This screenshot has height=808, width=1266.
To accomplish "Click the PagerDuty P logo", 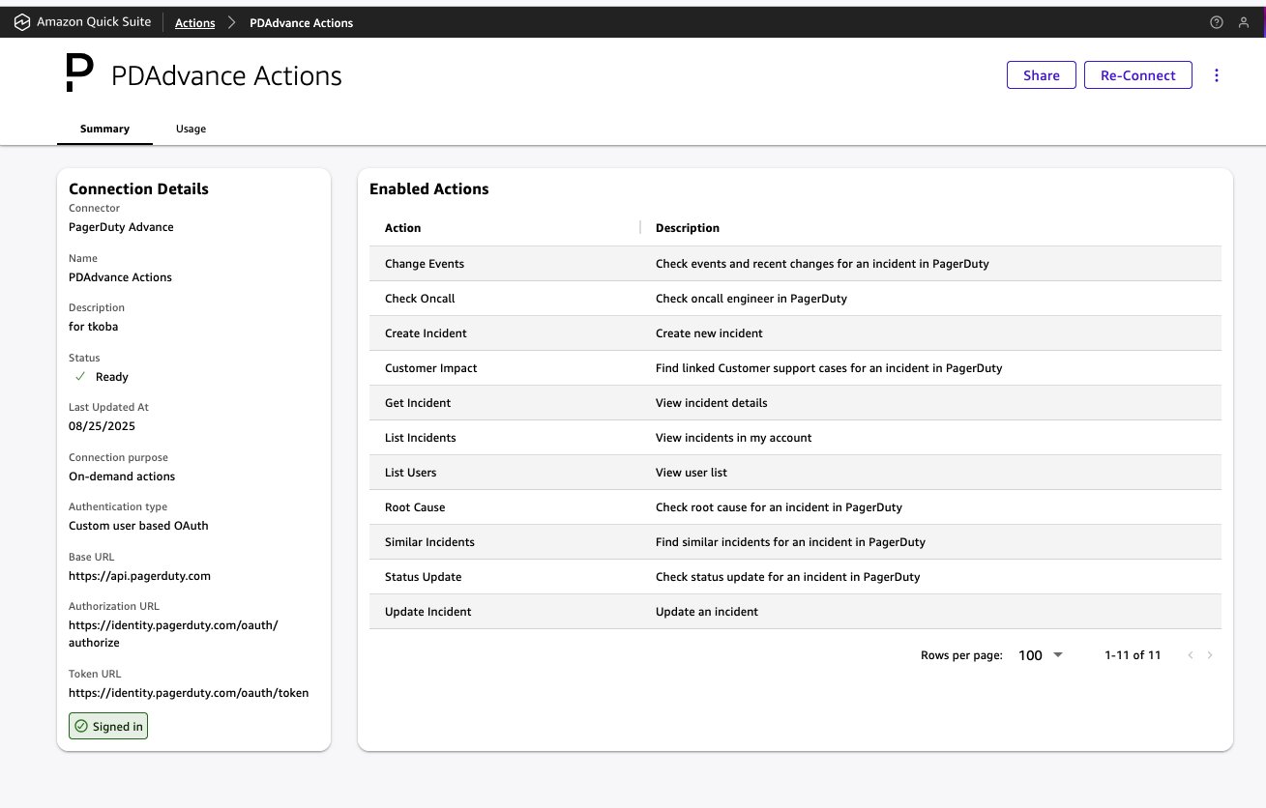I will (79, 74).
